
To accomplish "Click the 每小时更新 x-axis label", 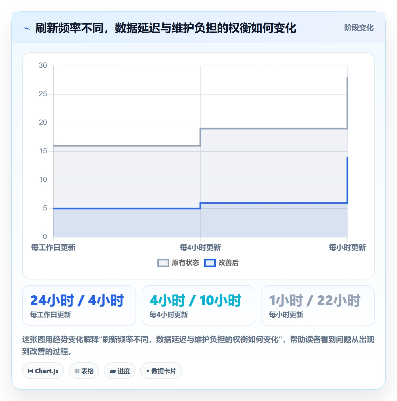I will [x=347, y=247].
